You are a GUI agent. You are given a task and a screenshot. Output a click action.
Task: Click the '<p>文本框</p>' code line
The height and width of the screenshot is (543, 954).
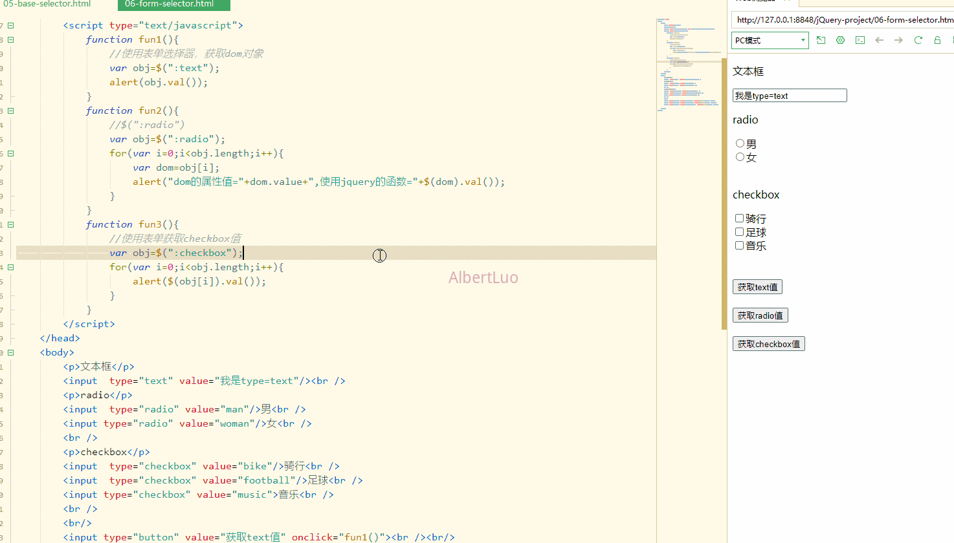pyautogui.click(x=98, y=367)
